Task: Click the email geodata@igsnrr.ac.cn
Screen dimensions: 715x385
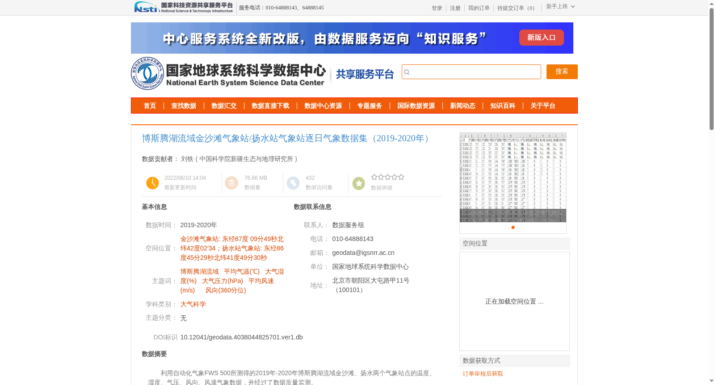Action: 363,253
